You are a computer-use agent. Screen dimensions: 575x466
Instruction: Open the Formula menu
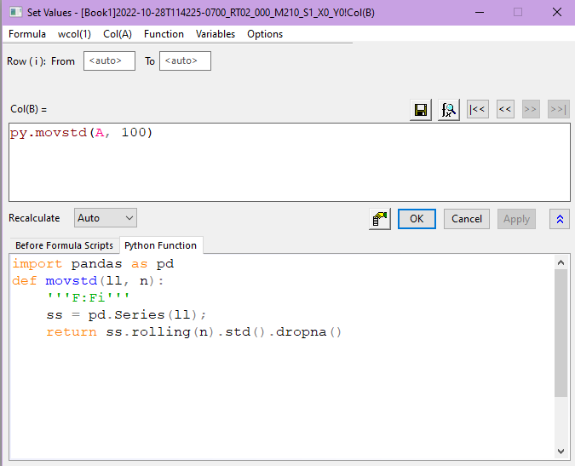pyautogui.click(x=27, y=34)
